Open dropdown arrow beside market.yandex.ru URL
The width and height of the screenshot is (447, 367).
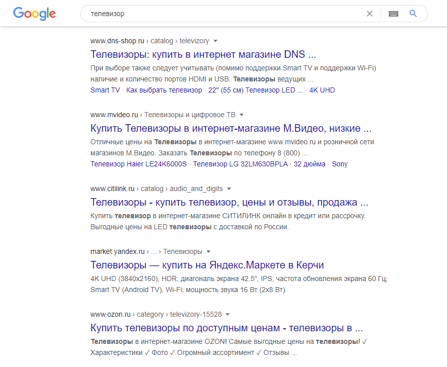click(208, 251)
